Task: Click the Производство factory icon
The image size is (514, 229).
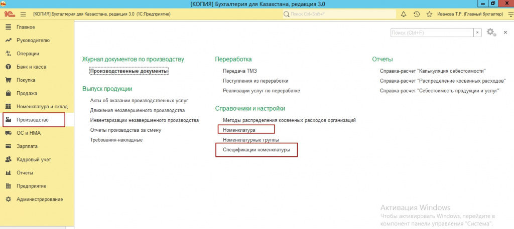Action: [9, 120]
